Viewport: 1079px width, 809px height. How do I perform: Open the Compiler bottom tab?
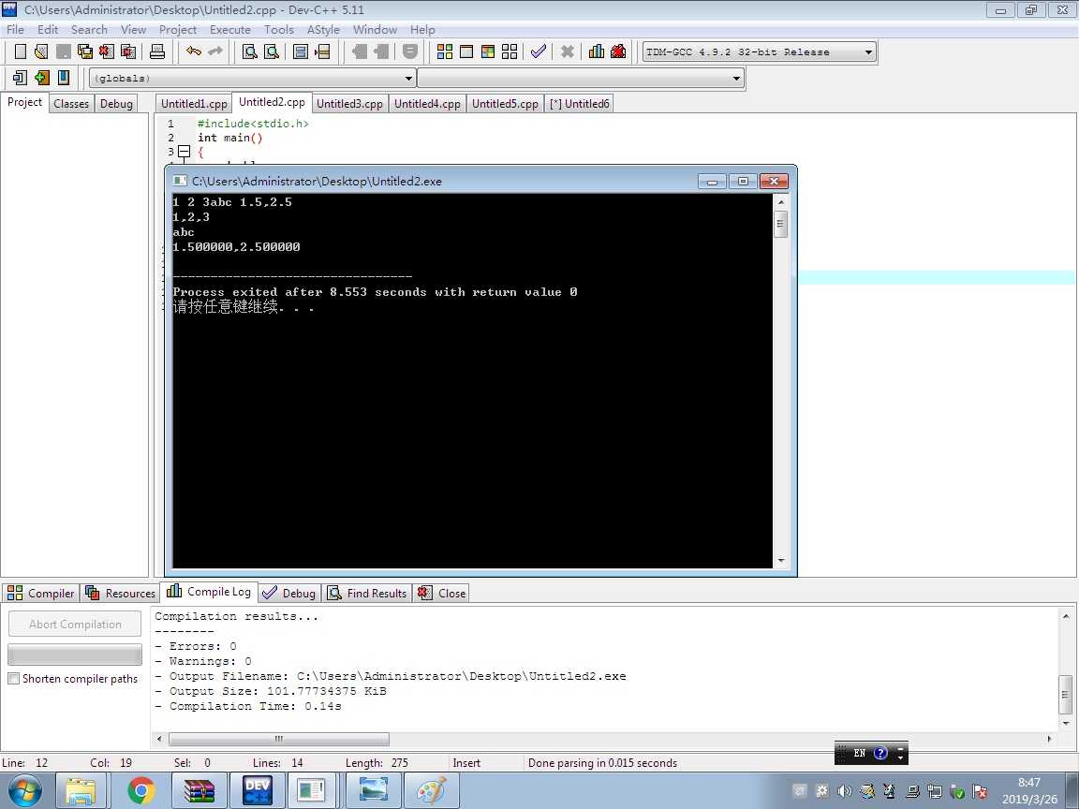coord(40,593)
